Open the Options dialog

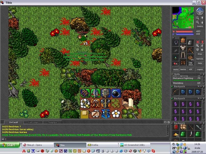pos(200,59)
